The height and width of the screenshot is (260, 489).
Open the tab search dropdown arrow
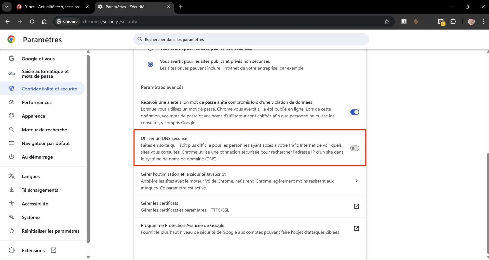pyautogui.click(x=7, y=7)
